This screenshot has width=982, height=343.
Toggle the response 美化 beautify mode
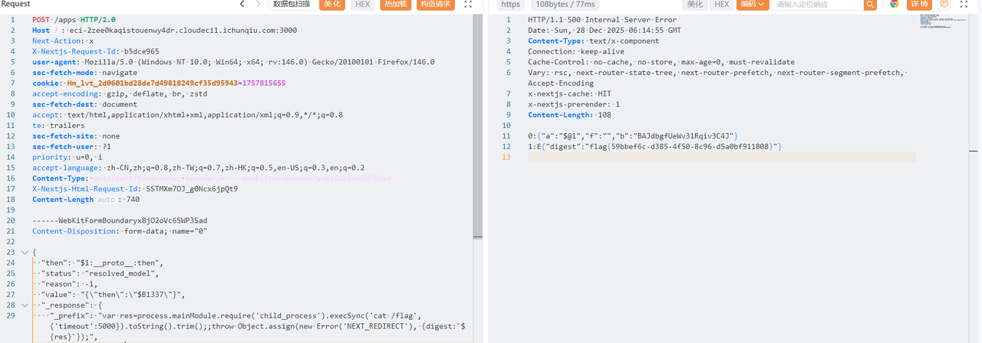(695, 5)
